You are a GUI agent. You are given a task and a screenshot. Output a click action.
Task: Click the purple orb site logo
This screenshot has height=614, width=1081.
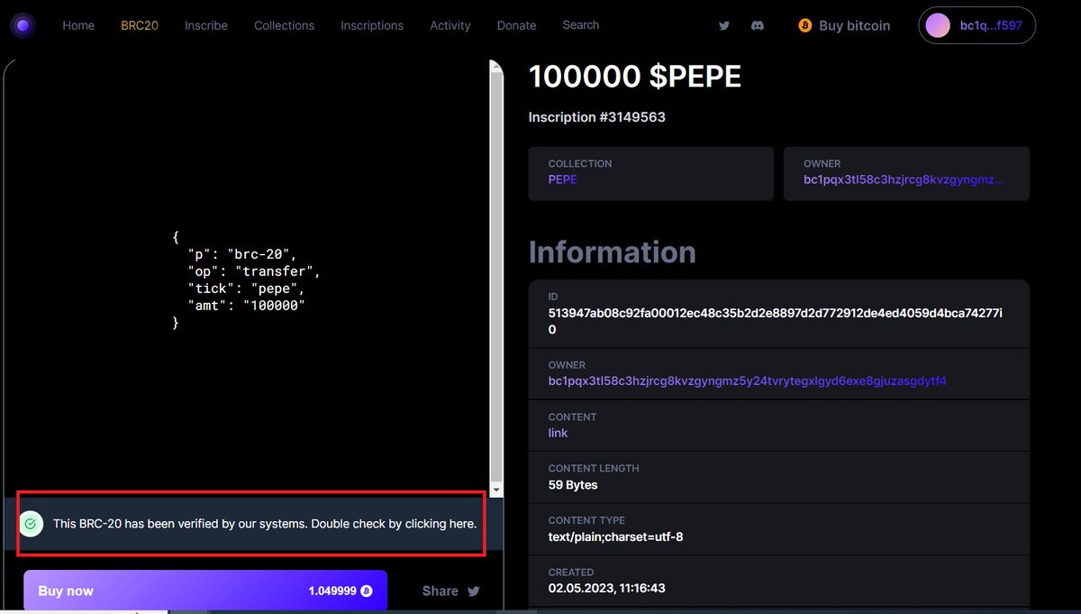pyautogui.click(x=23, y=26)
